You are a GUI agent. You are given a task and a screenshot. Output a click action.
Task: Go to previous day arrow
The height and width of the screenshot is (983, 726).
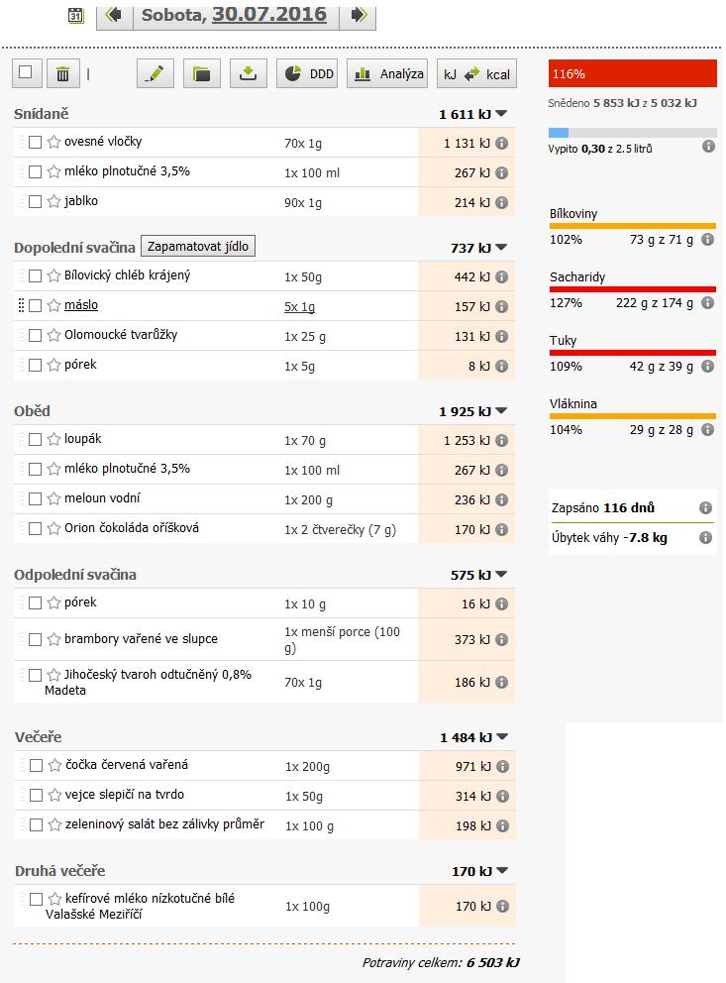coord(114,15)
